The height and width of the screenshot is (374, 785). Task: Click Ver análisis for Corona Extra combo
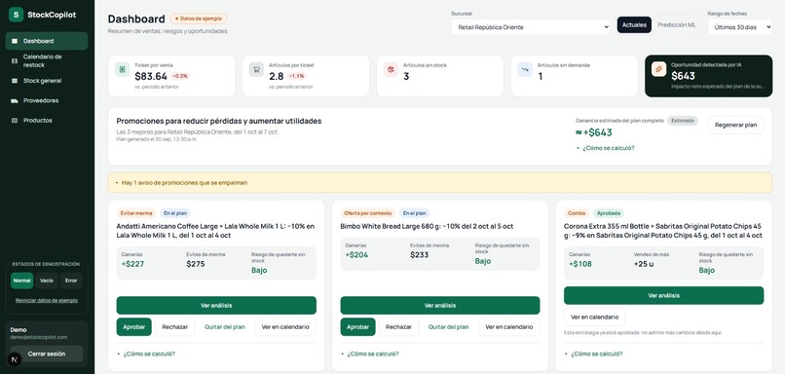(x=664, y=295)
